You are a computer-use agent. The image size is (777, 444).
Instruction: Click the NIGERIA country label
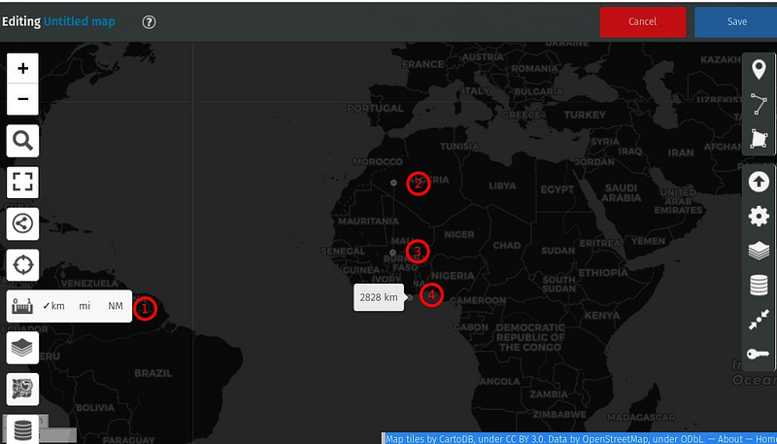pos(453,276)
